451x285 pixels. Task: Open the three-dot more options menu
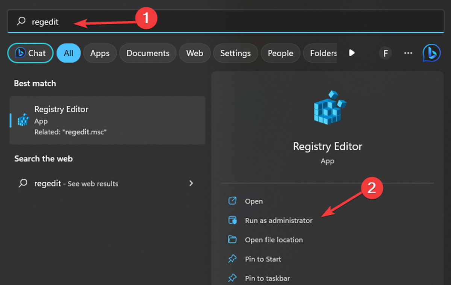pyautogui.click(x=408, y=53)
